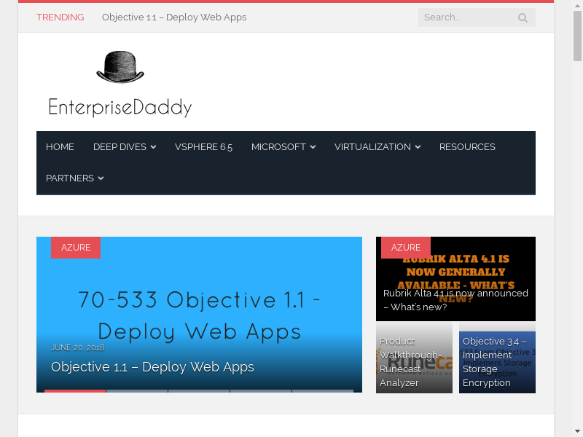Click the TRENDING label
The width and height of the screenshot is (583, 437).
[60, 17]
